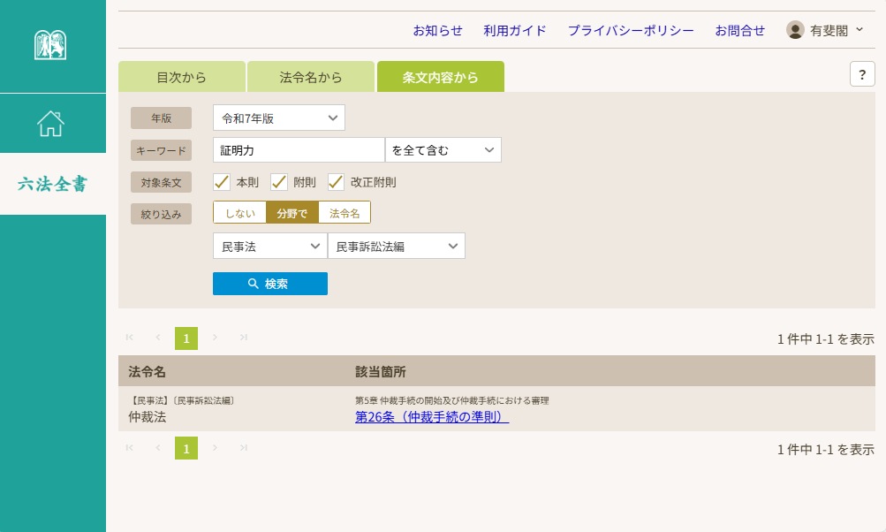
Task: Click bottom pagination previous-page arrow
Action: (157, 448)
